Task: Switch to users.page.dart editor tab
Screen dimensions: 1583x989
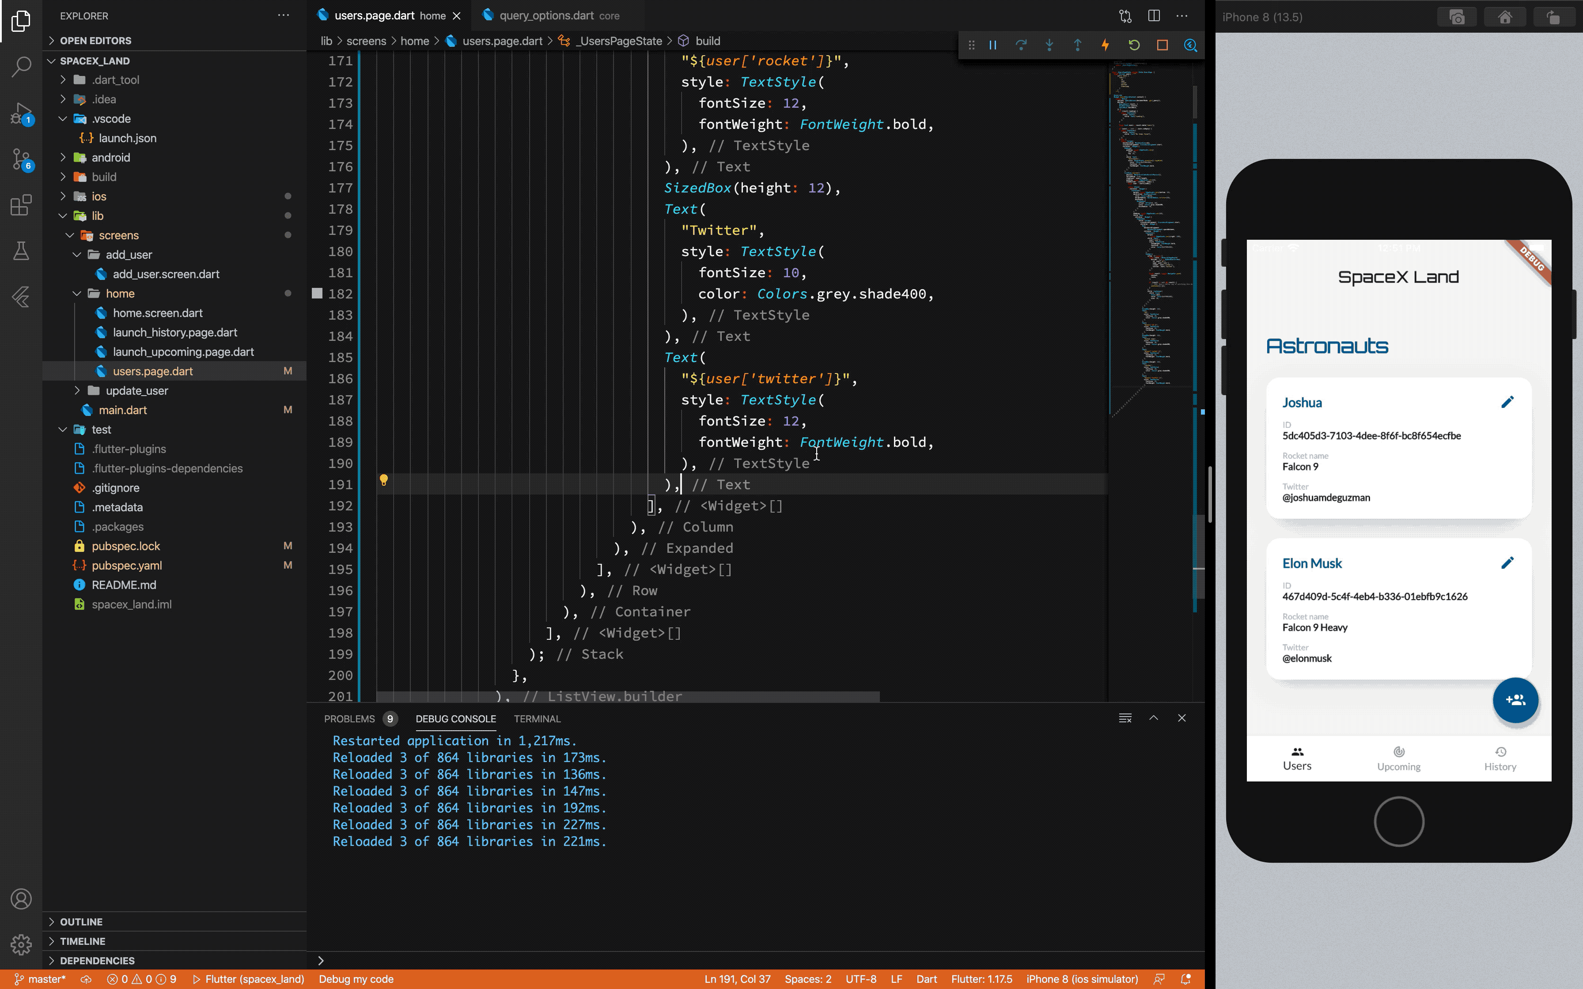Action: 389,16
